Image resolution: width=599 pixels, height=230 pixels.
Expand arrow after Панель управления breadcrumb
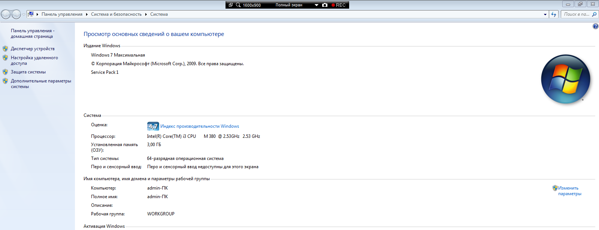(x=87, y=14)
